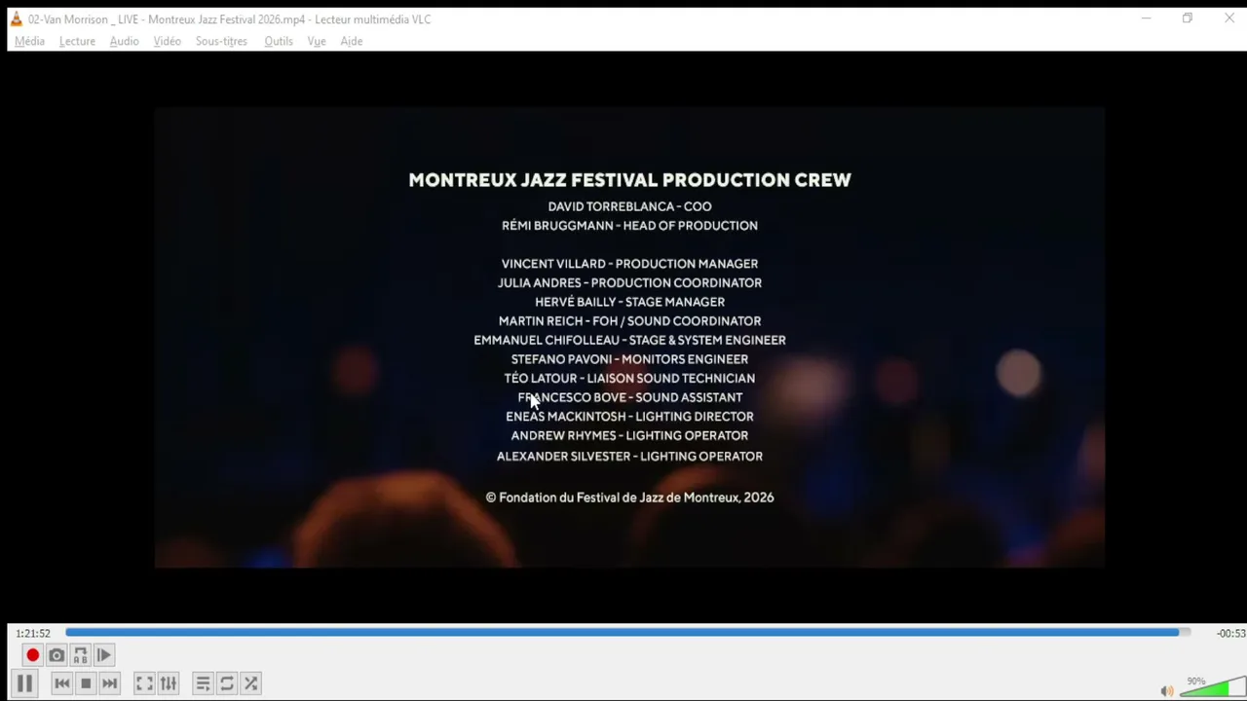This screenshot has width=1247, height=701.
Task: Adjust the volume slider at 90%
Action: click(x=1212, y=687)
